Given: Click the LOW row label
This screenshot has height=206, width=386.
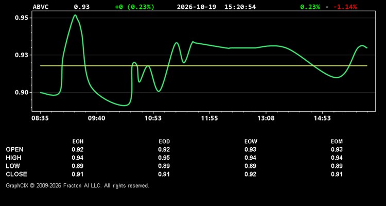Looking at the screenshot, I should [13, 166].
